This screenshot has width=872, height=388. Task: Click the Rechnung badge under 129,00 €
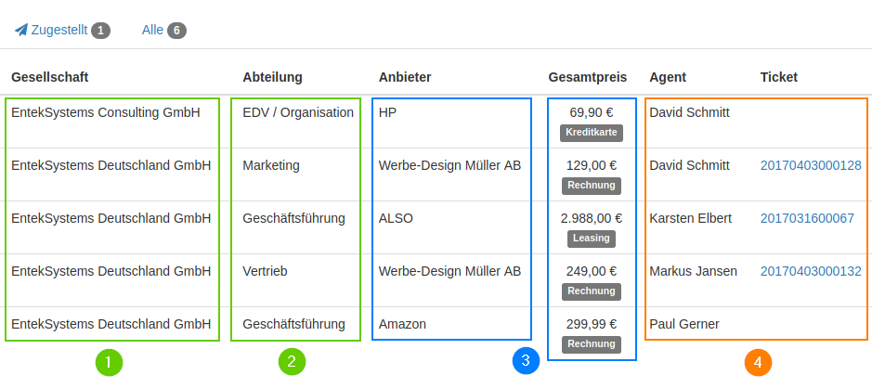592,185
